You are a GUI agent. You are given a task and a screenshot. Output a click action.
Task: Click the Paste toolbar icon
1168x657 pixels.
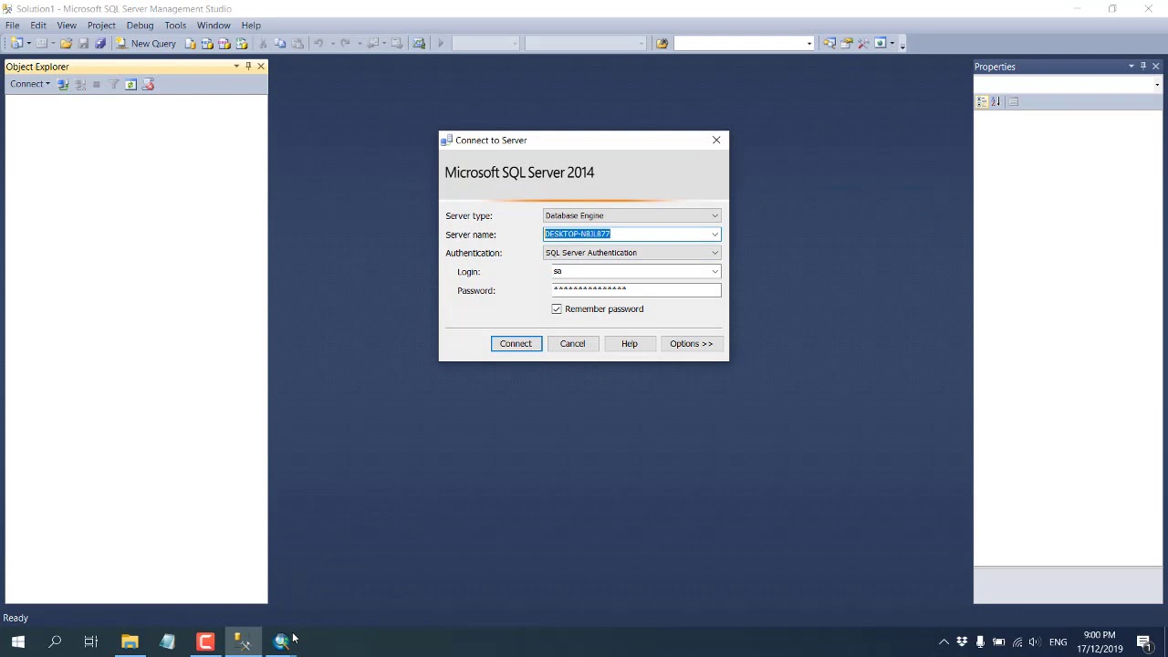297,43
